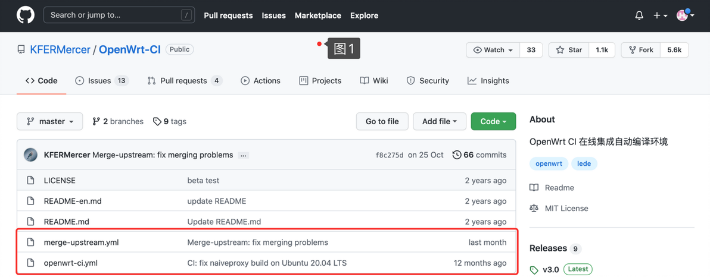The image size is (710, 277).
Task: Switch to the Issues tab
Action: [x=99, y=81]
